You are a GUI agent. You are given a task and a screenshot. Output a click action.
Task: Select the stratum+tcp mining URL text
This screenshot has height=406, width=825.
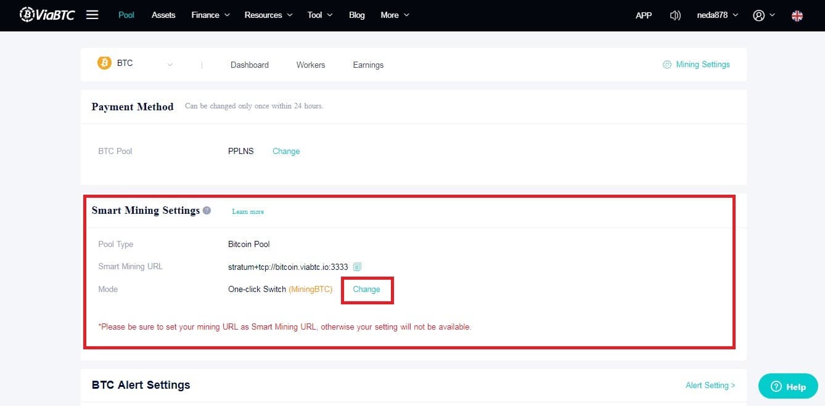(288, 267)
